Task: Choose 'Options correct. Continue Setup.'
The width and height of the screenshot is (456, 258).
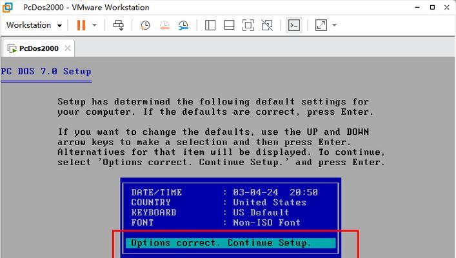Action: coord(231,243)
